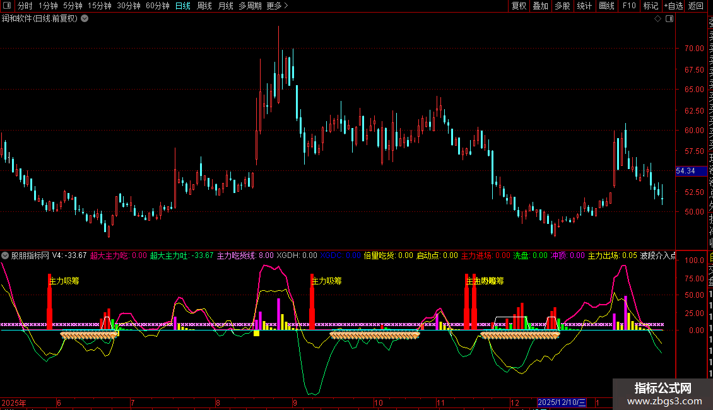Expand the indicator name dropdown arrow
The width and height of the screenshot is (713, 410).
click(6, 255)
